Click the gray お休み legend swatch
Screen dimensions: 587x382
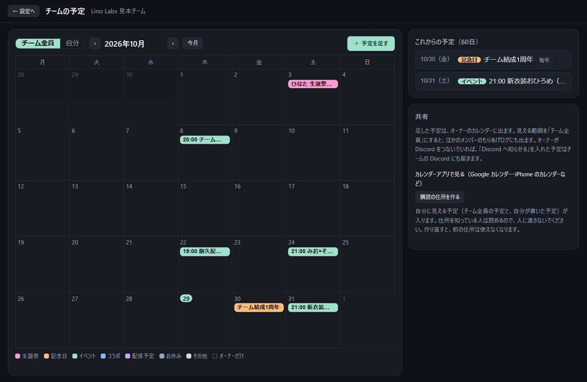tap(162, 356)
